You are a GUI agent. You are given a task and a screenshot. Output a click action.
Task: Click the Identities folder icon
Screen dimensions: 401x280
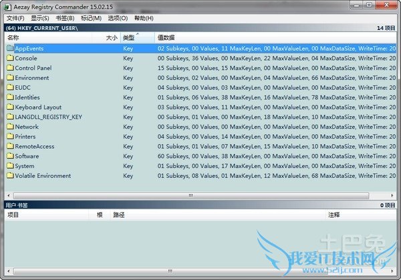click(x=10, y=97)
